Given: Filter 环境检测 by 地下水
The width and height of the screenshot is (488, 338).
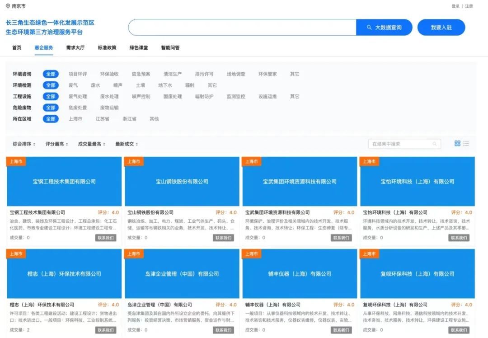Looking at the screenshot, I should 165,85.
